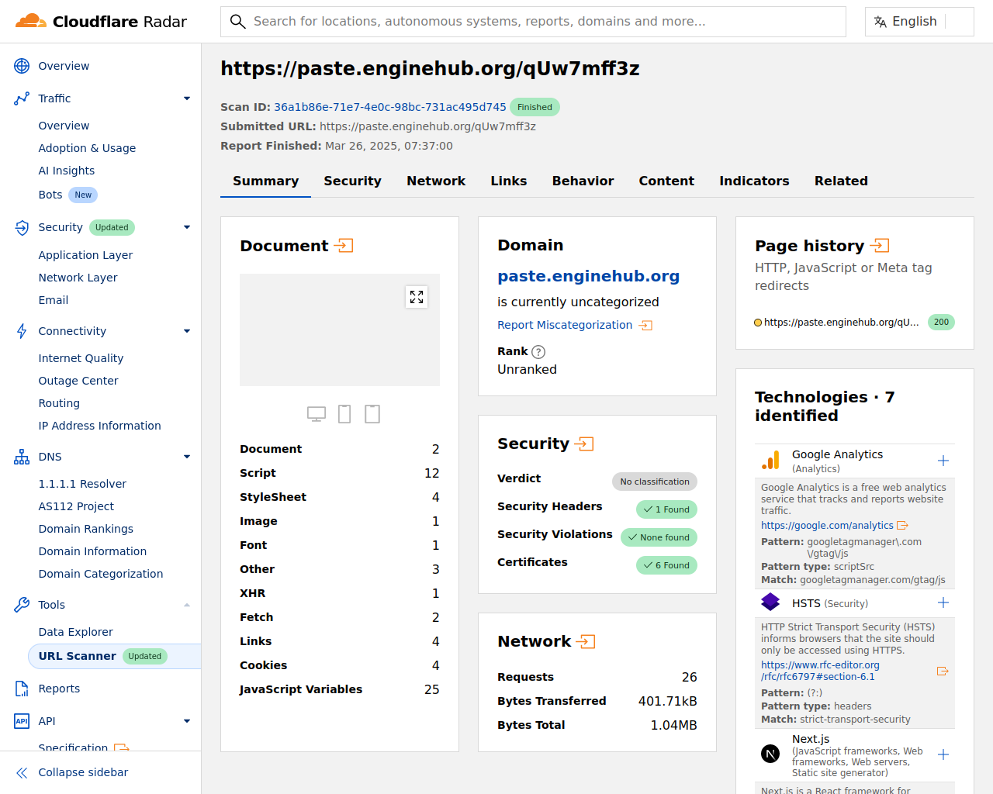Toggle Next.js details with plus
Viewport: 993px width, 794px height.
[943, 754]
